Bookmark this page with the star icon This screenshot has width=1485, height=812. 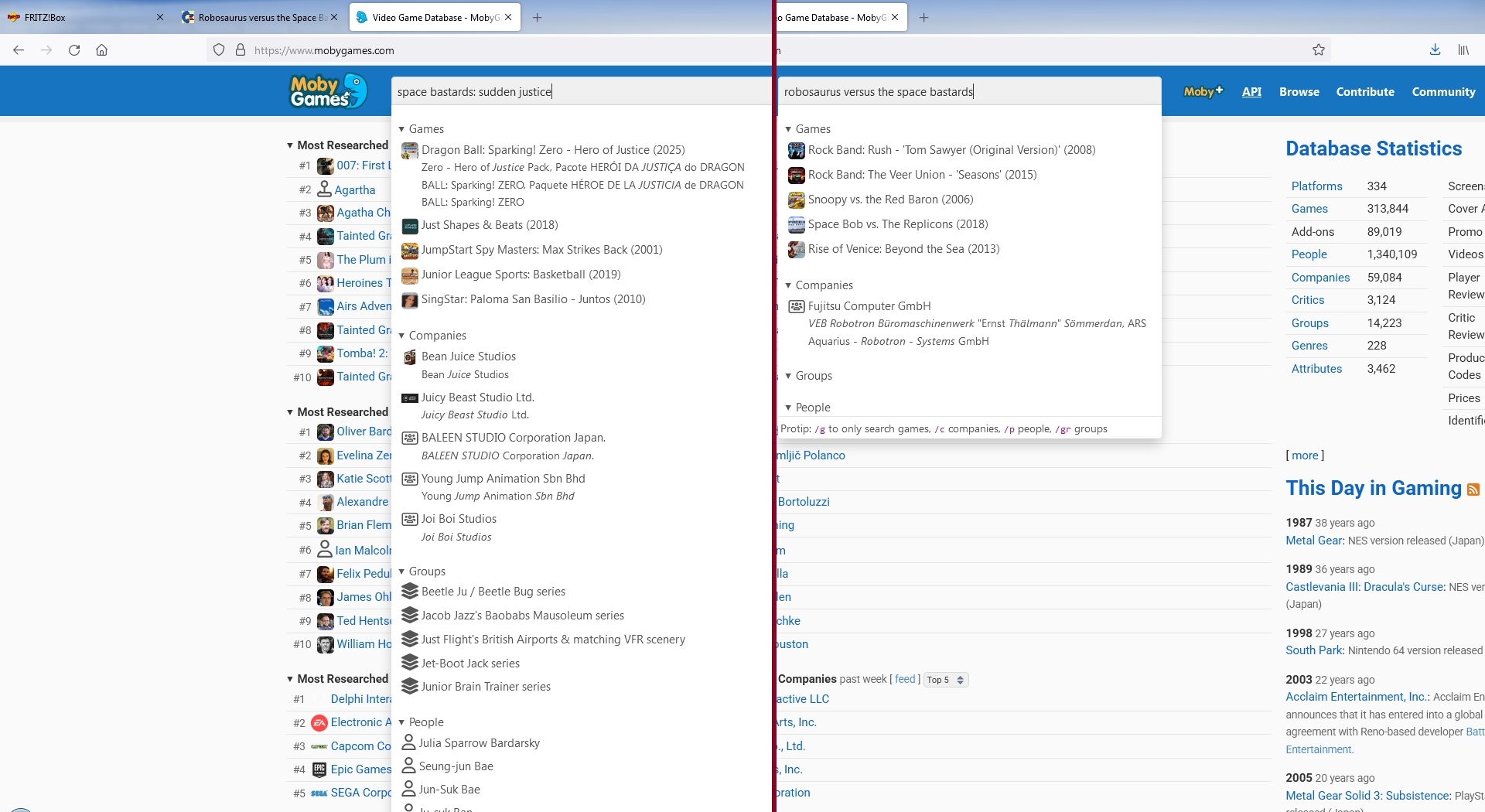[x=1319, y=50]
